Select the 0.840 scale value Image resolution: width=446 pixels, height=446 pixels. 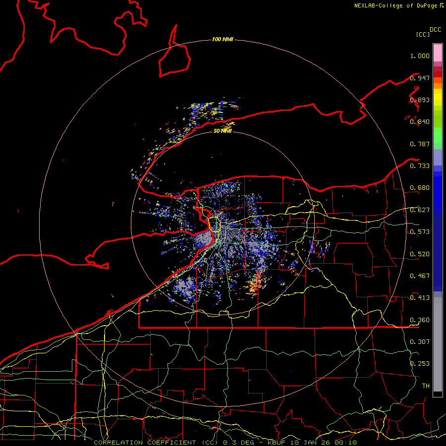point(420,122)
